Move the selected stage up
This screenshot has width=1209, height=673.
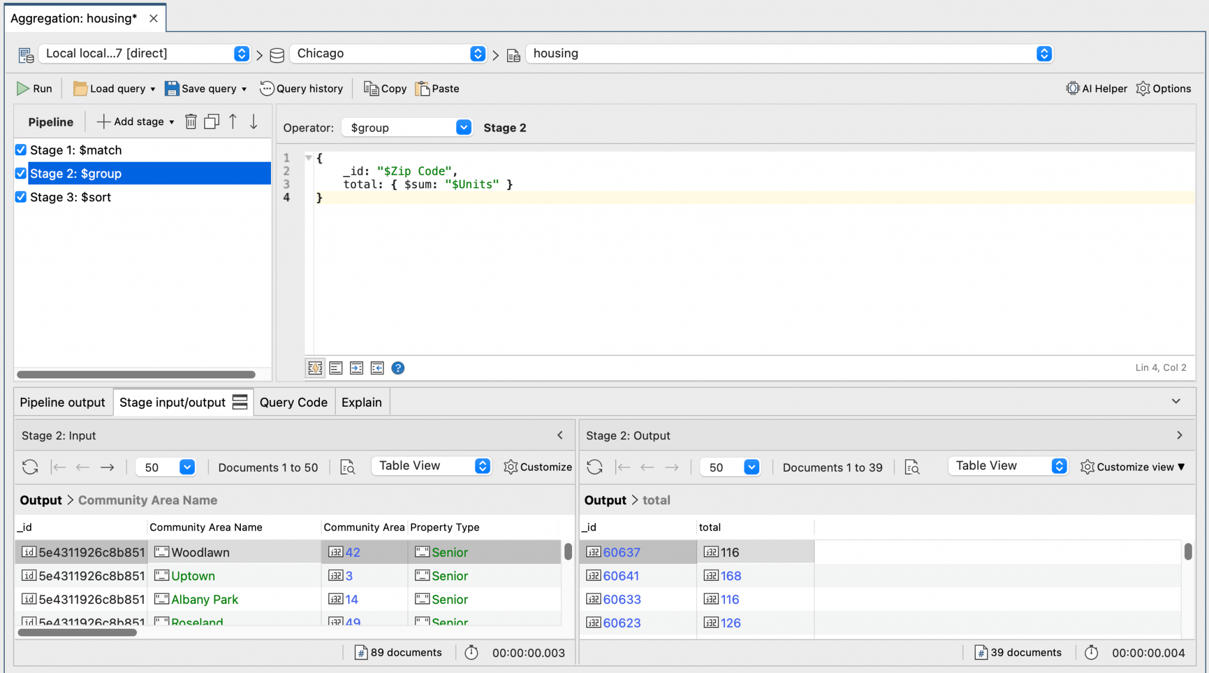233,121
